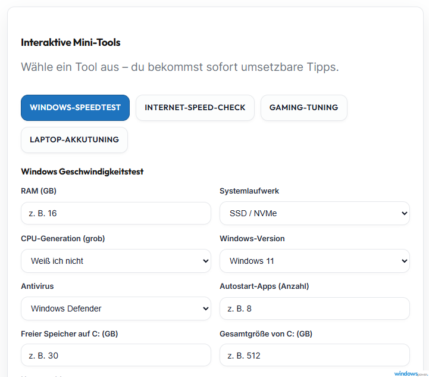429x377 pixels.
Task: Click the "Systemlaufwerk" field label
Action: click(x=249, y=191)
